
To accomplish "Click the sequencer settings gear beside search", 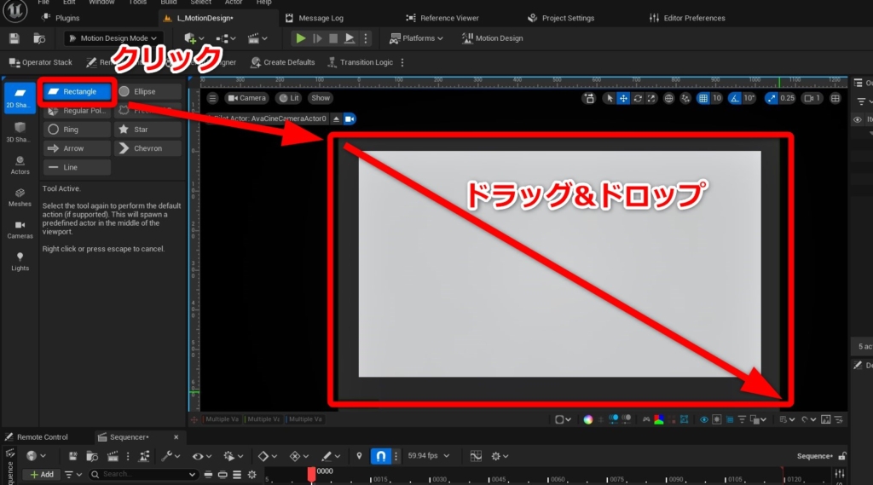I will pyautogui.click(x=251, y=475).
